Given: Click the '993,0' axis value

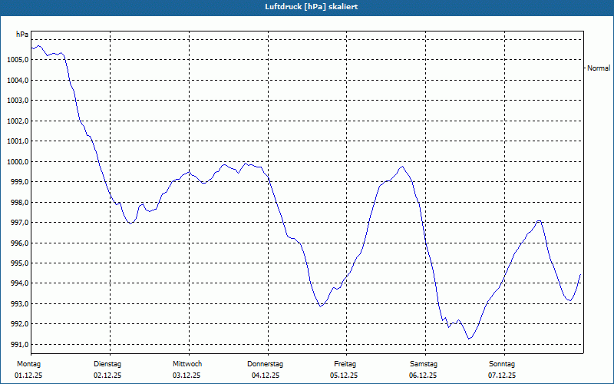Looking at the screenshot, I should (x=19, y=304).
